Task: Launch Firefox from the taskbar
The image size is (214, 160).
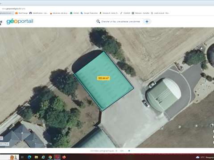Action: click(x=64, y=157)
